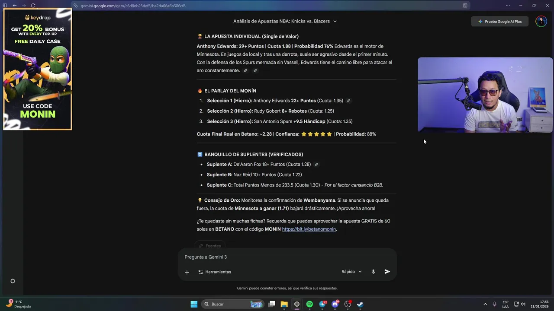554x311 pixels.
Task: Click 'Selección 3 (Hierro)' San Antonio Spurs line
Action: (x=280, y=121)
